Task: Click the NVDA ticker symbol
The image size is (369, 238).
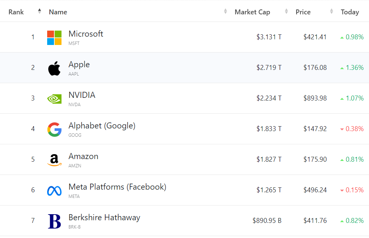Action: 75,105
